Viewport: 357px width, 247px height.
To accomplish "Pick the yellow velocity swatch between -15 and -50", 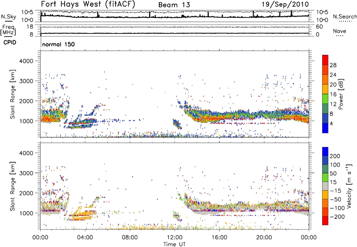I will tap(325, 195).
